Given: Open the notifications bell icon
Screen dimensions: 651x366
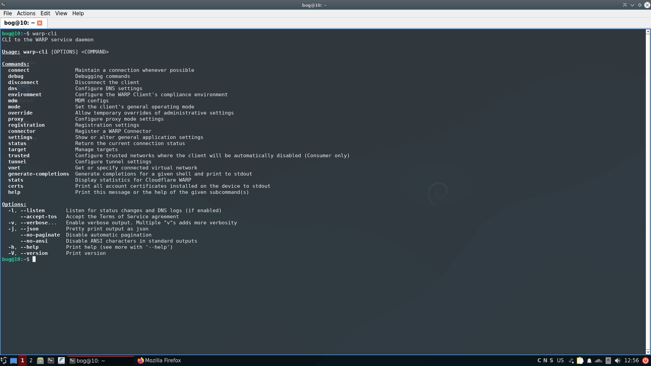Looking at the screenshot, I should (x=589, y=360).
